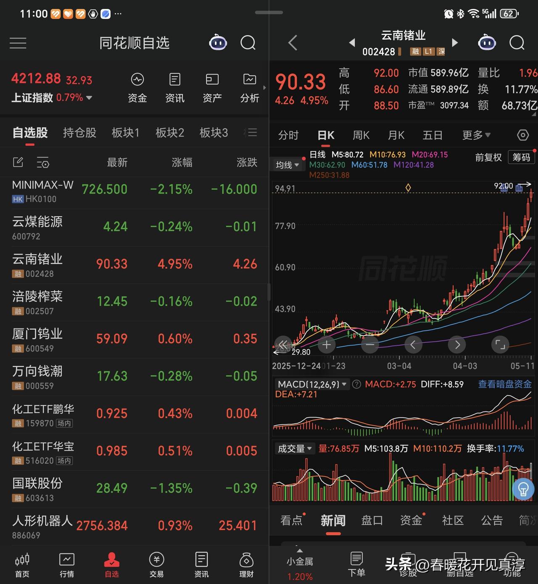
Task: Open the hamburger menu in watchlist header
Action: 18,43
